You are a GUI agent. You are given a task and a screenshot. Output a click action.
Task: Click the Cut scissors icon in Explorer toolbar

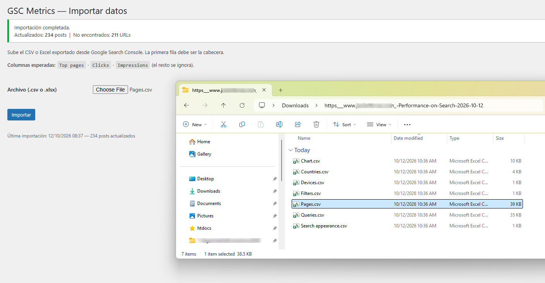click(223, 124)
